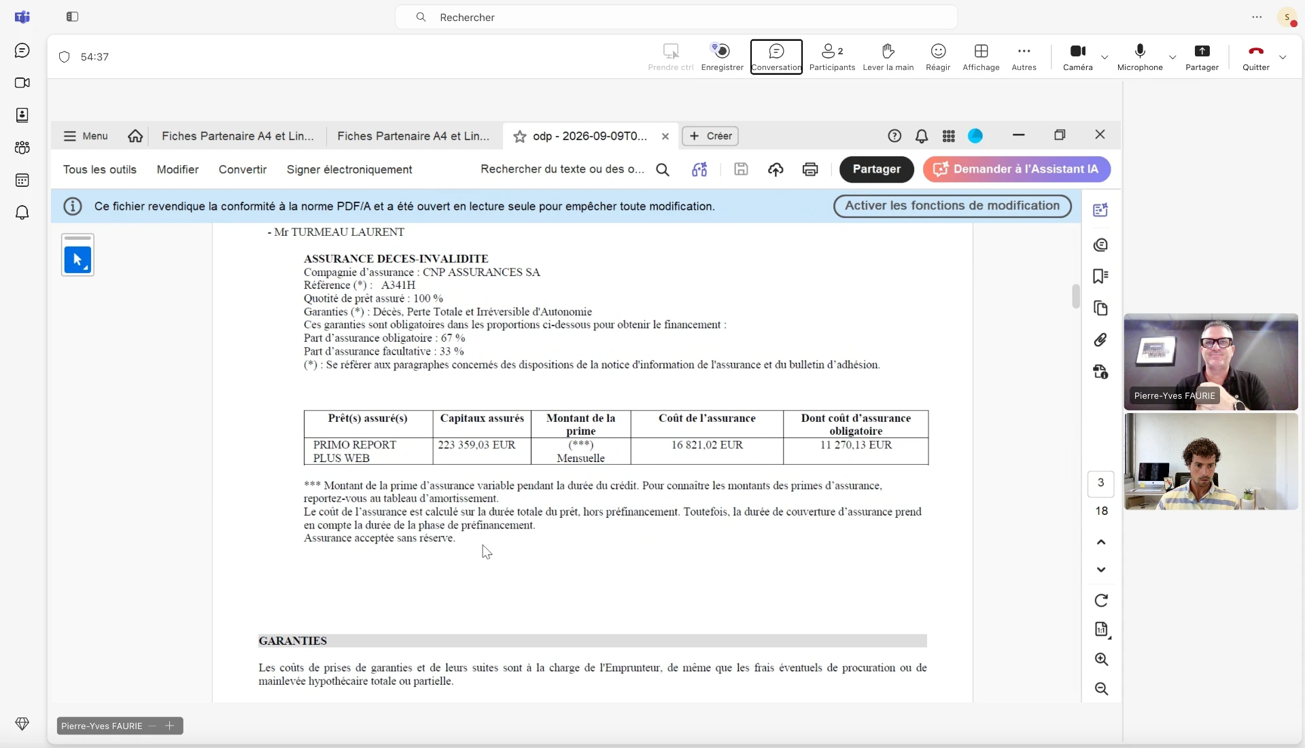Open the Autres more options menu

tap(1024, 56)
